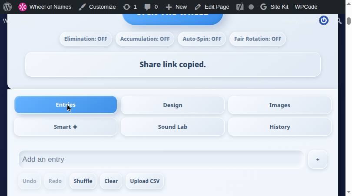
Task: Toggle Elimination mode on
Action: (x=86, y=39)
